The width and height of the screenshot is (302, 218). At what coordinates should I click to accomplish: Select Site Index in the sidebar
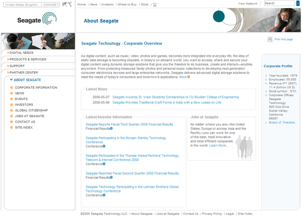[x=24, y=128]
